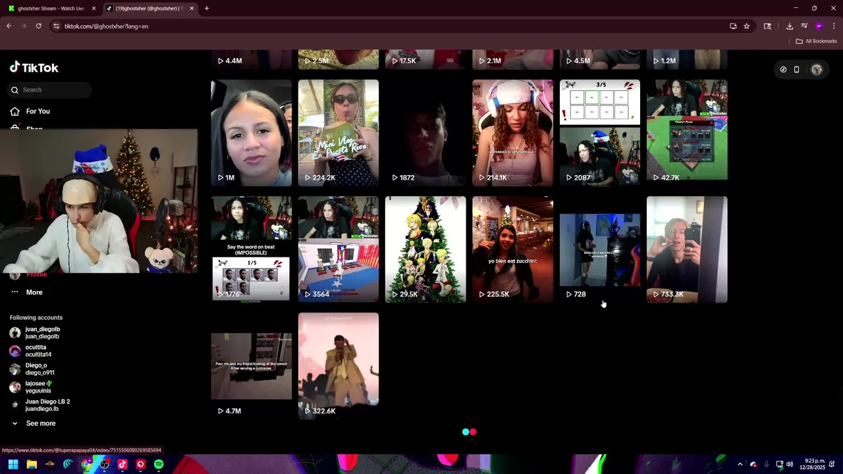Open volume control in system tray
Screen dimensions: 843x474
(x=789, y=464)
